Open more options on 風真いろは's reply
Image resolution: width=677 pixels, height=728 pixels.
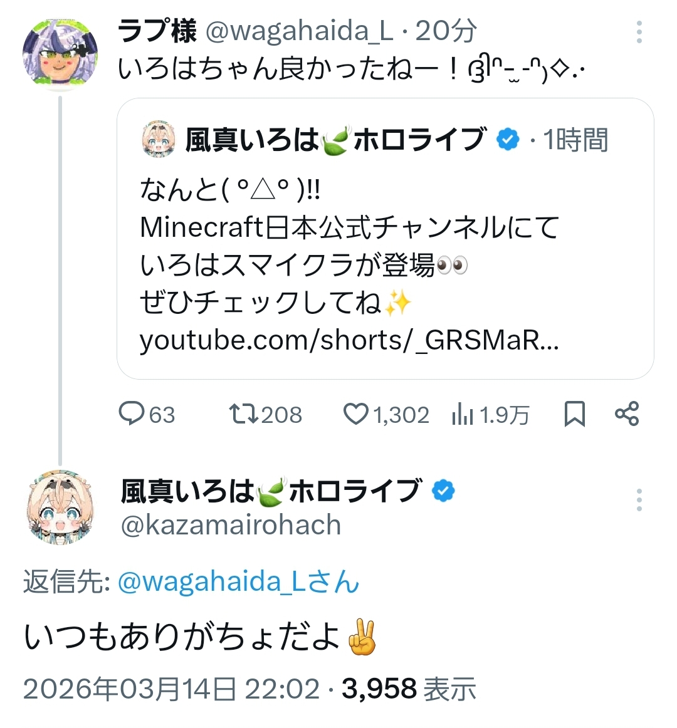coord(639,500)
